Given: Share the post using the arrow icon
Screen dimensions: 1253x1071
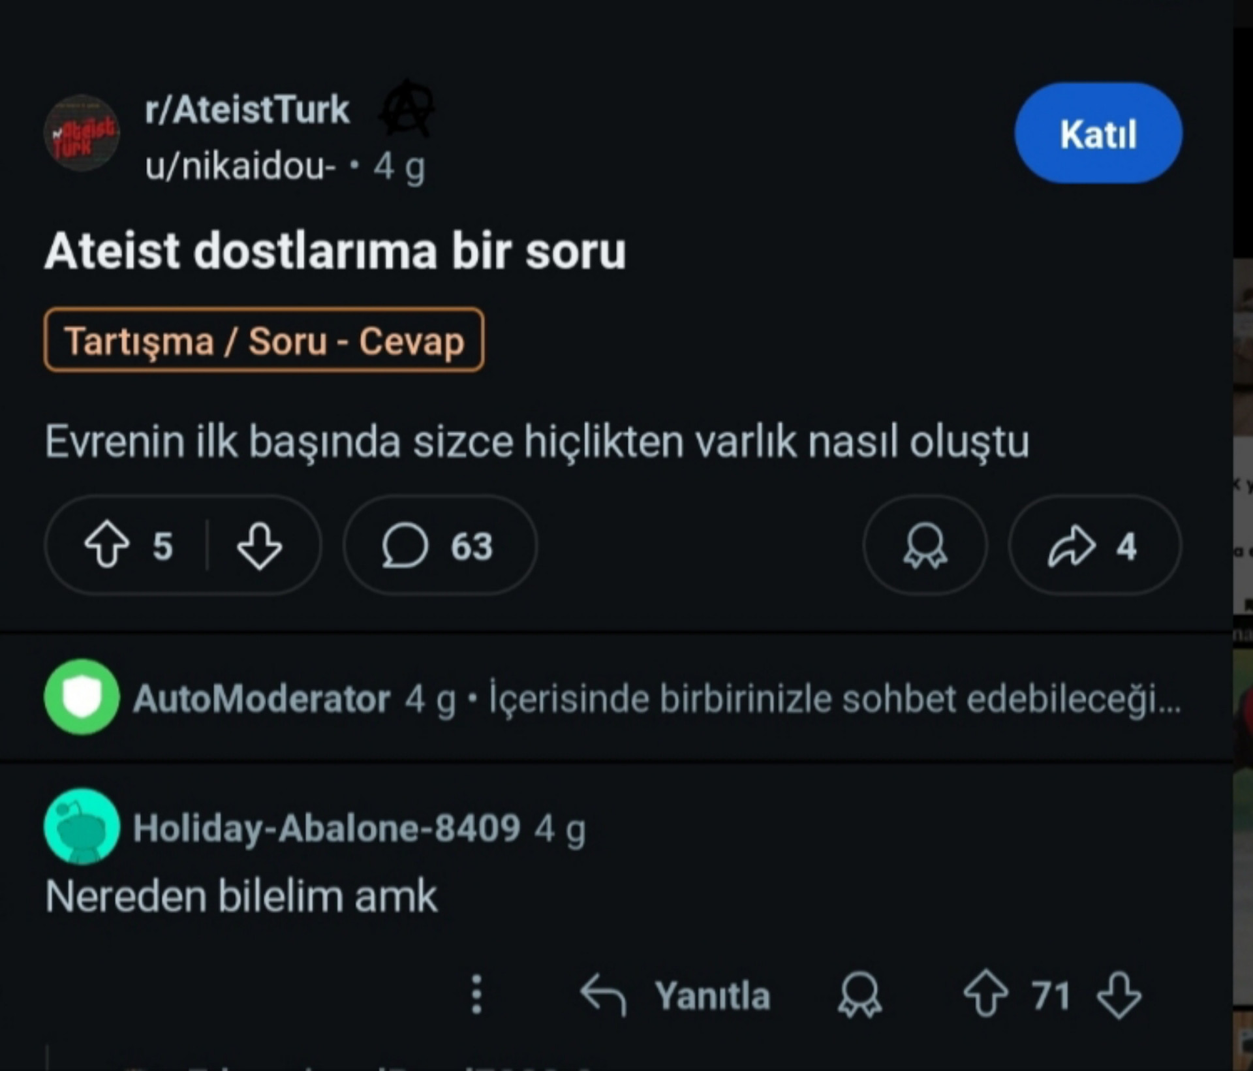Looking at the screenshot, I should 1072,545.
